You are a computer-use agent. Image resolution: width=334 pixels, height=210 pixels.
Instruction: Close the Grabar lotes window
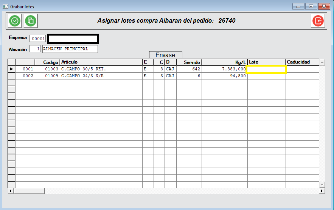point(324,6)
